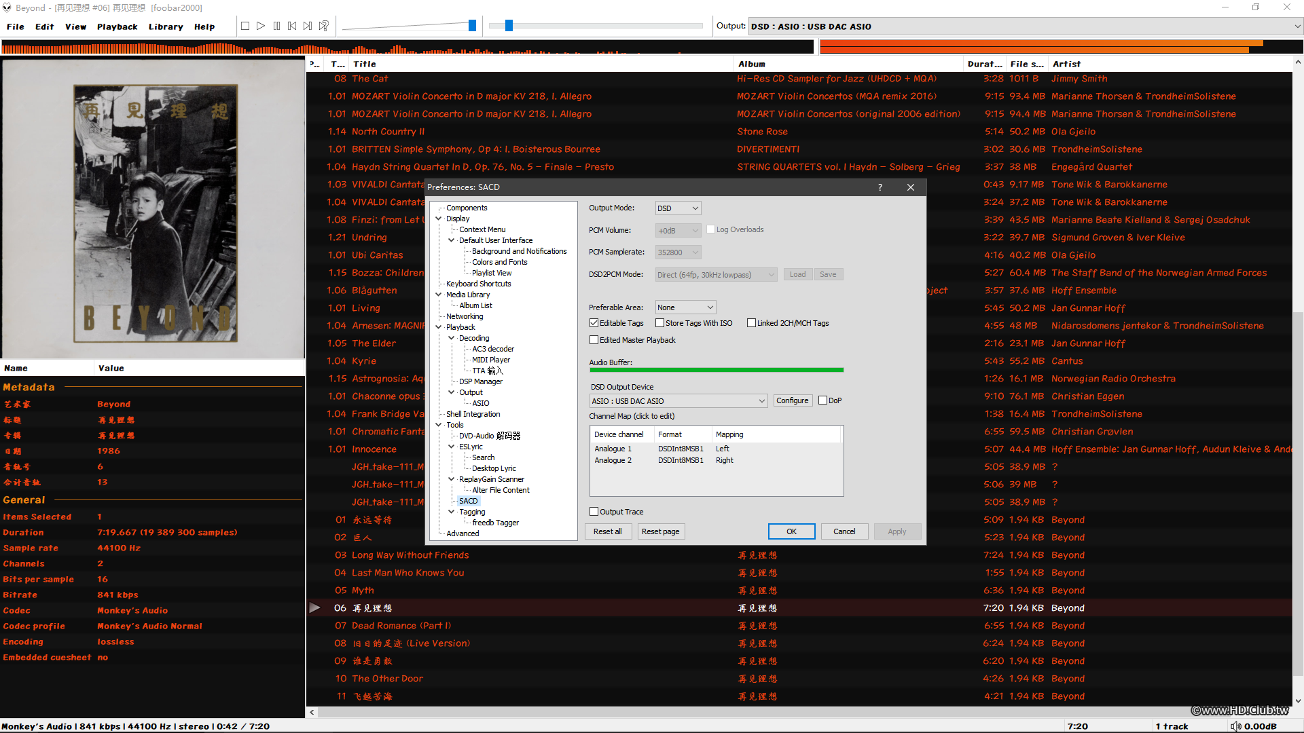Open the Playback menu
The image size is (1304, 733).
117,26
